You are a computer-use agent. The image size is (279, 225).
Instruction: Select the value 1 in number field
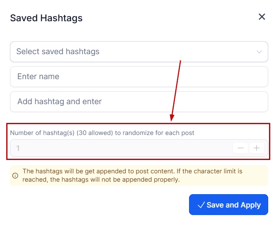[x=18, y=148]
